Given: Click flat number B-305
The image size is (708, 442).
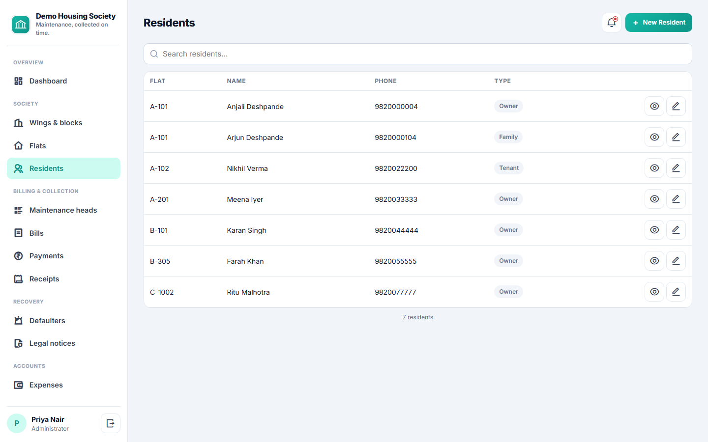Looking at the screenshot, I should click(x=160, y=261).
